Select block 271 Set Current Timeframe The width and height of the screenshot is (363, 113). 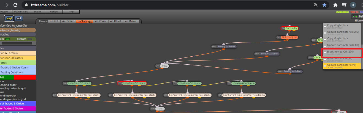pos(132,95)
